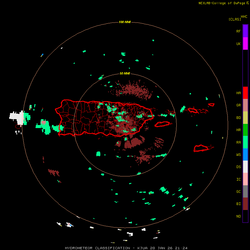Select the DS white legend swatch
This screenshot has width=250, height=250.
(245, 167)
